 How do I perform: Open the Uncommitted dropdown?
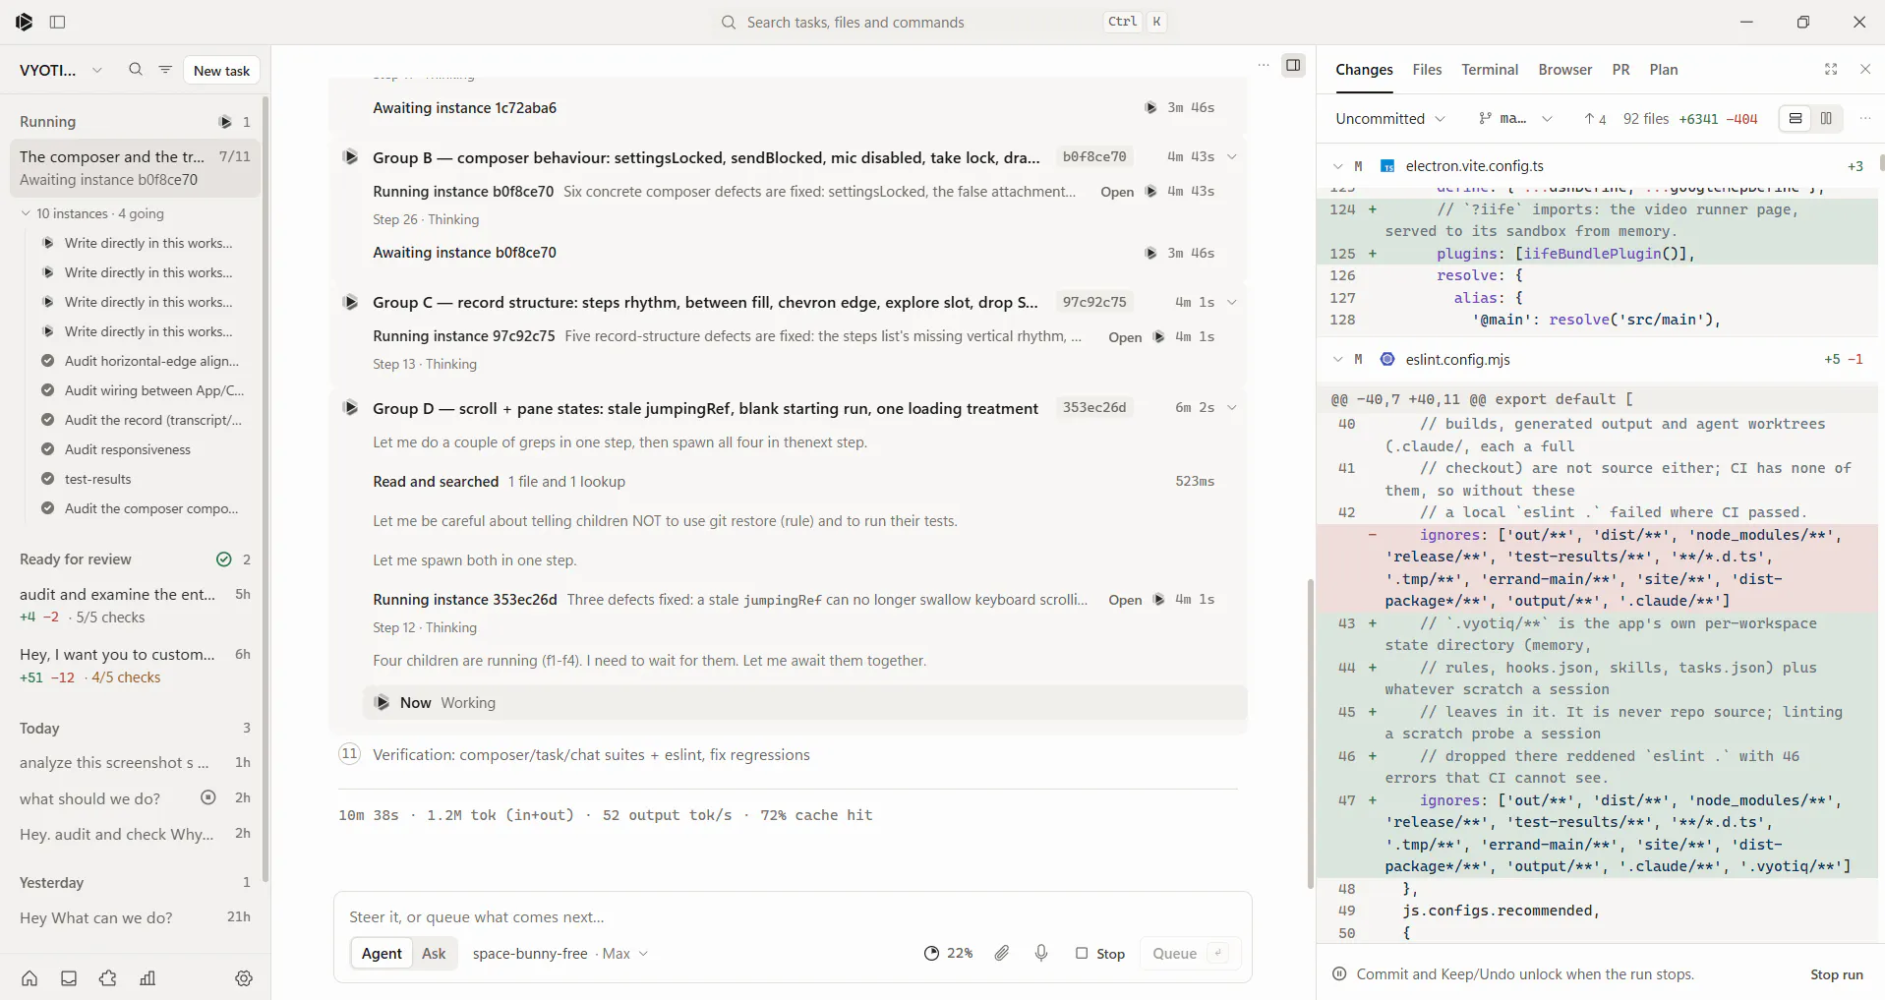point(1389,119)
